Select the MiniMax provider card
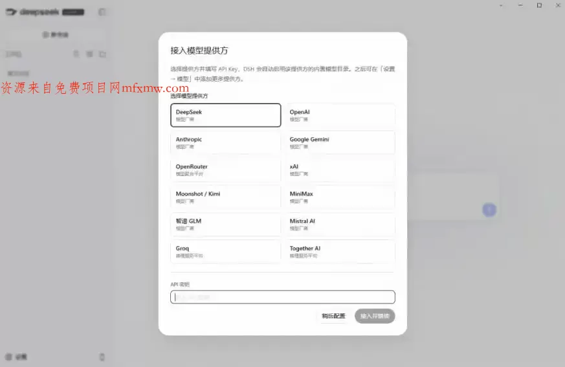This screenshot has height=367, width=565. 340,197
